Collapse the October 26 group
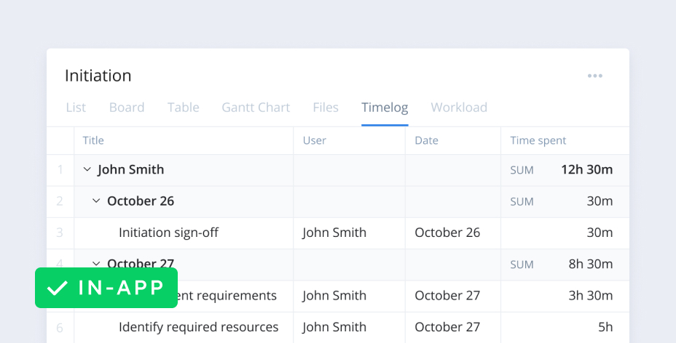The width and height of the screenshot is (676, 343). tap(96, 201)
